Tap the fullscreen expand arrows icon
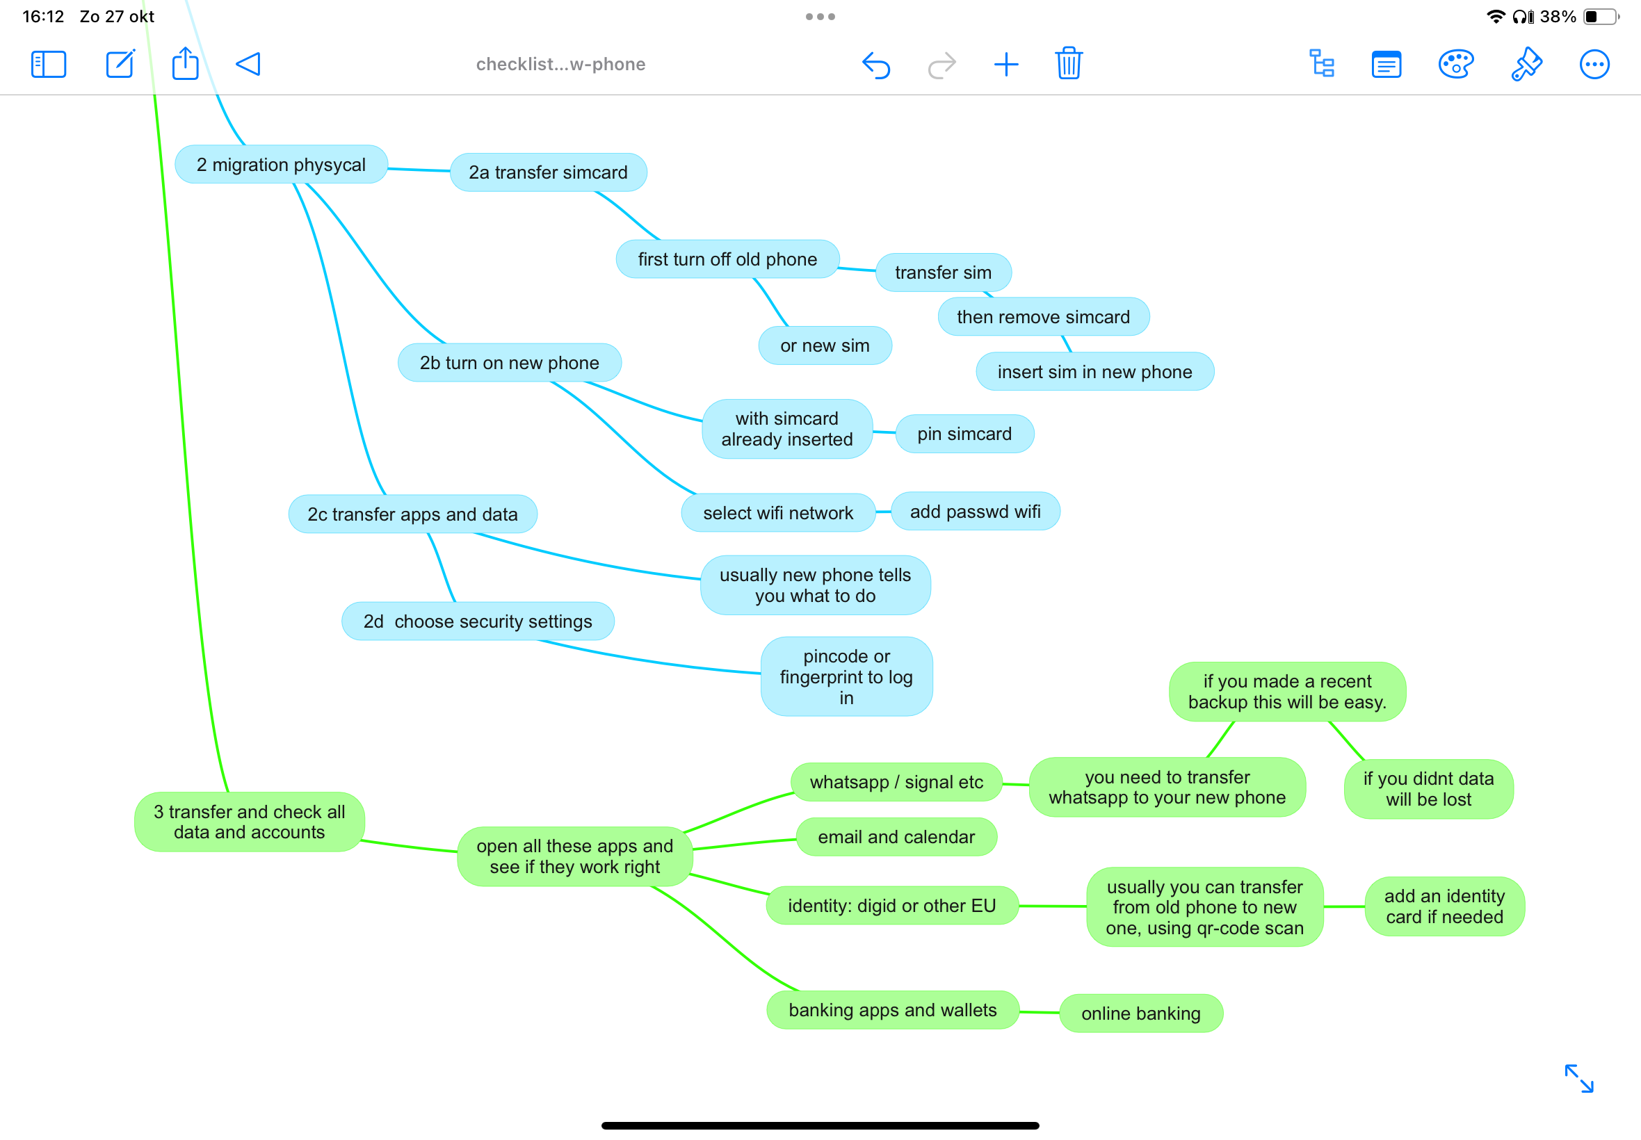Viewport: 1641px width, 1140px height. click(1579, 1078)
